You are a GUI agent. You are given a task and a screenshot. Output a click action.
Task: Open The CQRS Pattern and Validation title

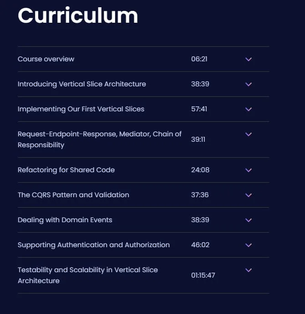coord(73,195)
